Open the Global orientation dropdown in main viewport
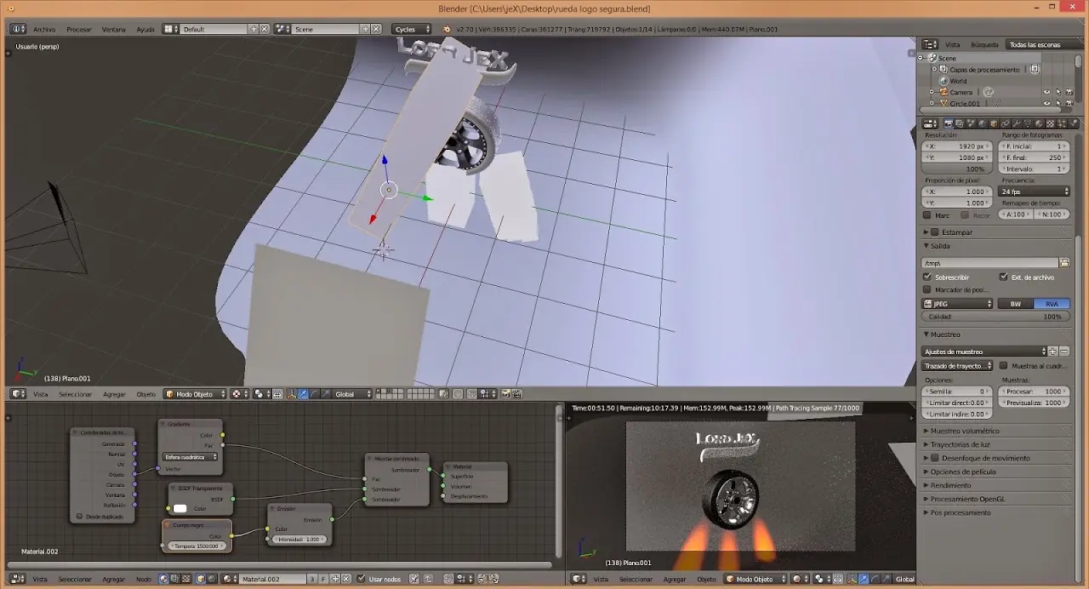 click(353, 394)
